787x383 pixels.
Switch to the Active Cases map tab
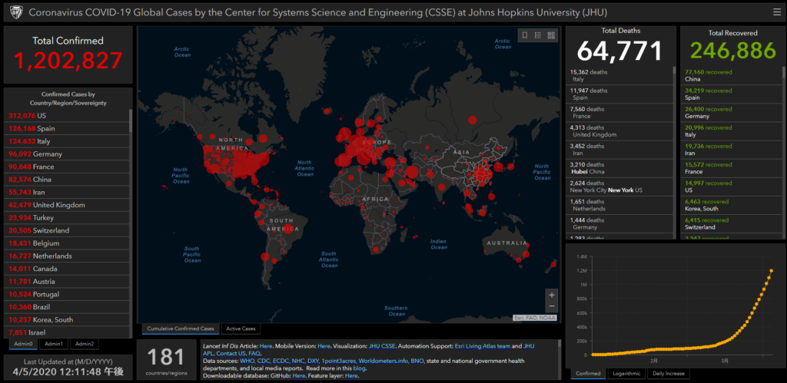239,329
